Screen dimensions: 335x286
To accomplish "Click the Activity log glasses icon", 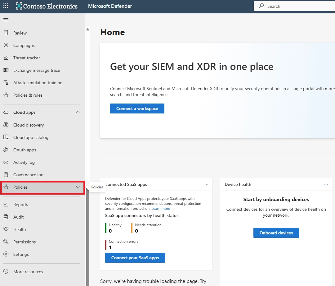I will (6, 162).
